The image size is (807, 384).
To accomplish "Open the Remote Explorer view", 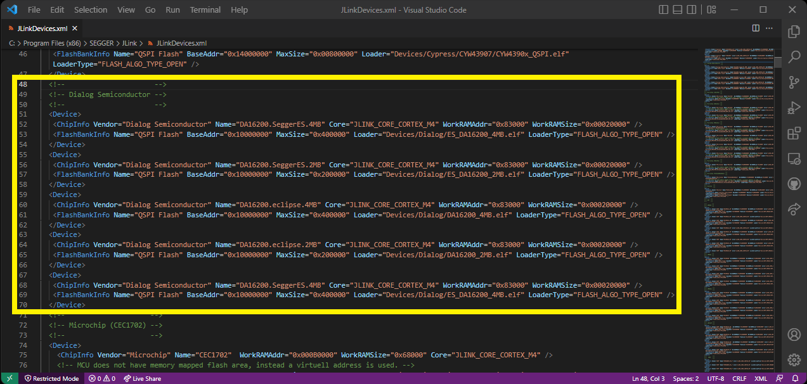I will tap(794, 159).
